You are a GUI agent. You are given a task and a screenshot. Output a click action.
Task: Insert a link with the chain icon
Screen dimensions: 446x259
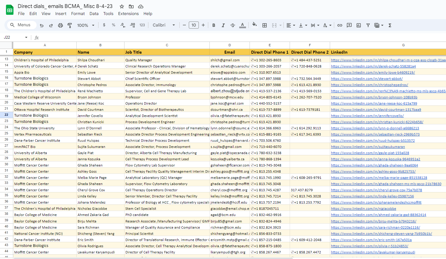(340, 25)
